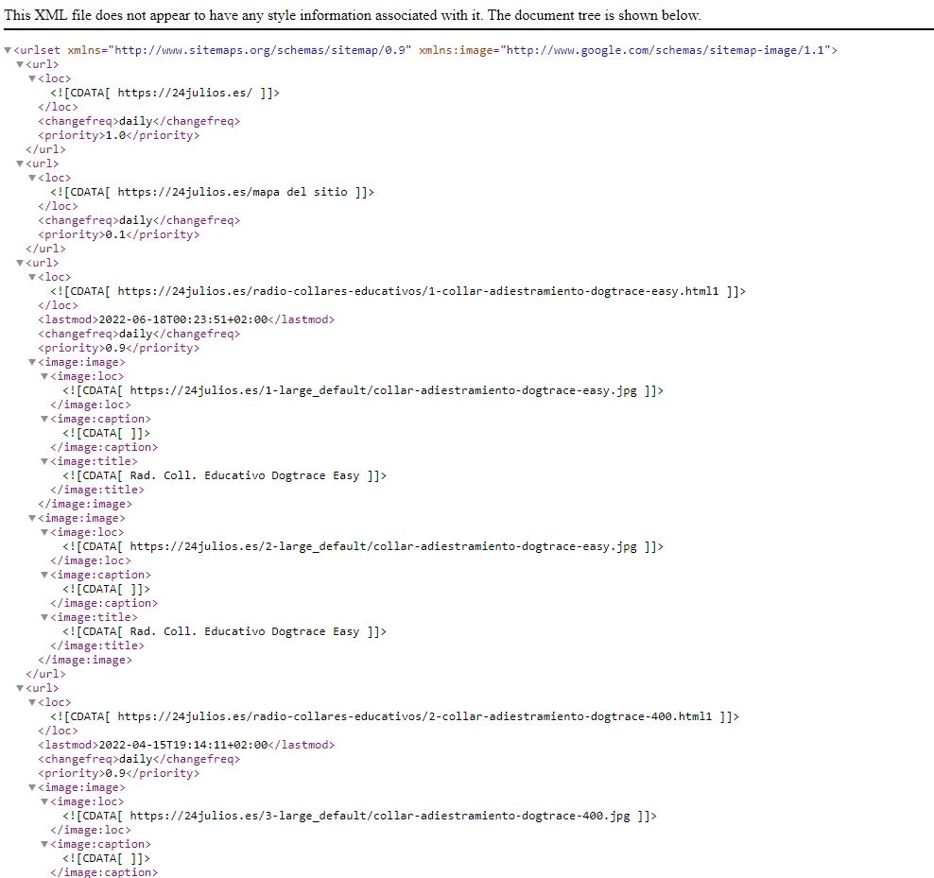Screen dimensions: 934x878
Task: Collapse image:loc node for 1-large_default jpg
Action: [x=44, y=376]
